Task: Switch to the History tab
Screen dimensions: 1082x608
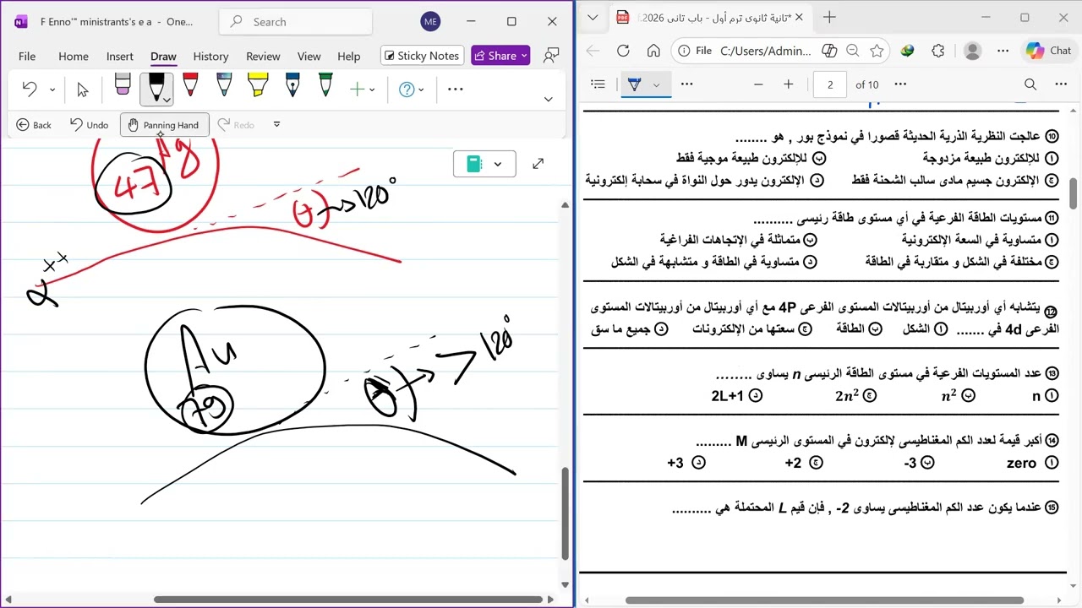Action: [x=210, y=56]
